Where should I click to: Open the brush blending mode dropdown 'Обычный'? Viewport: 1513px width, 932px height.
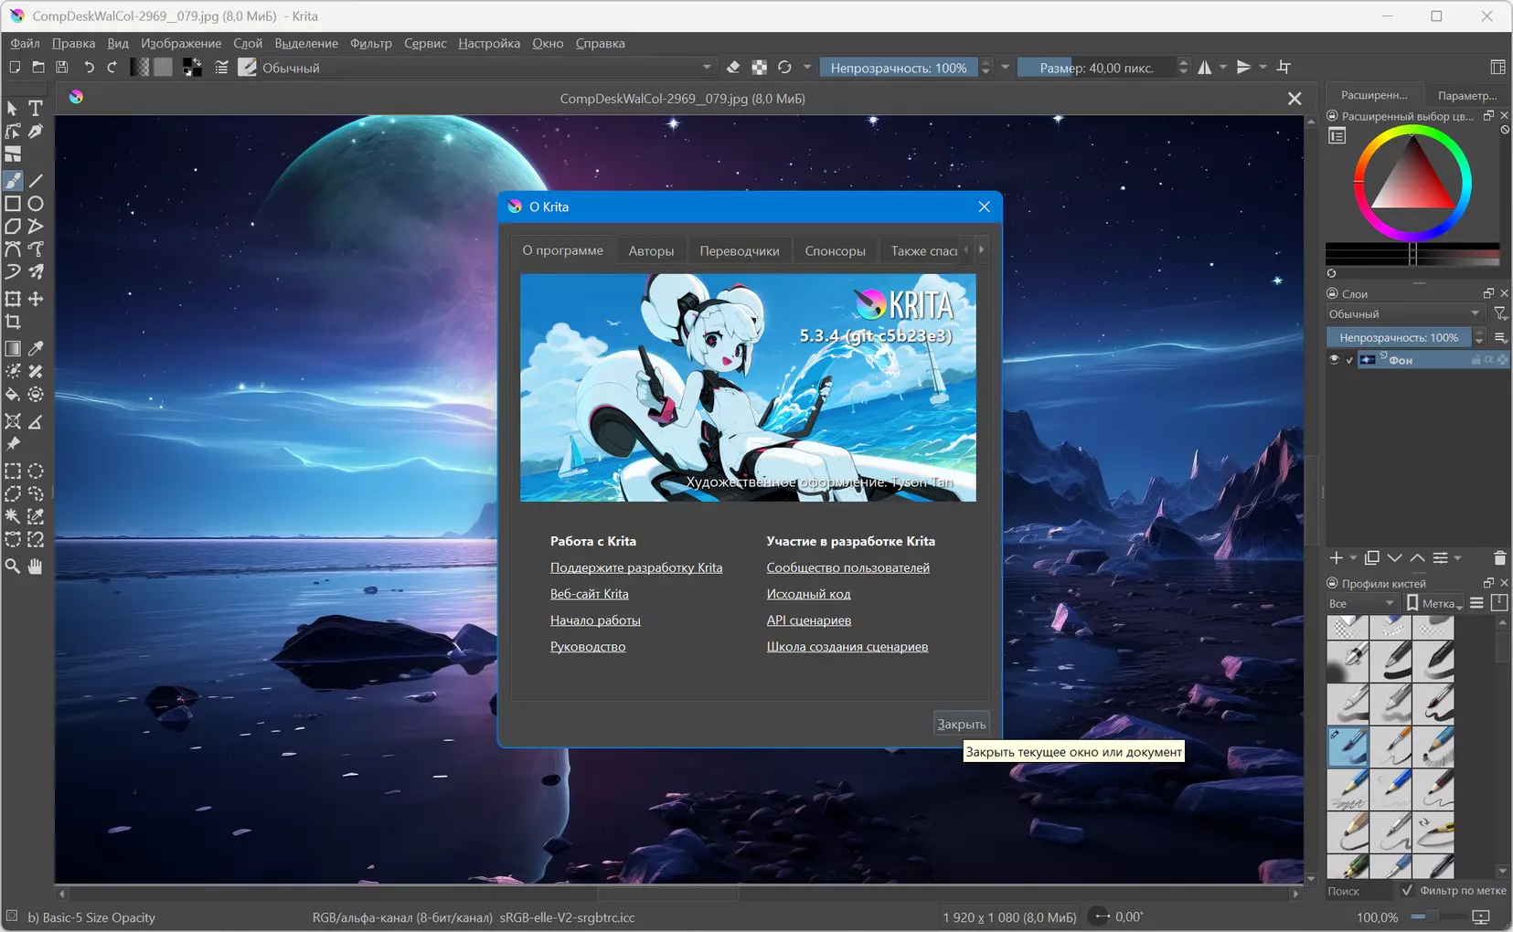[x=486, y=68]
